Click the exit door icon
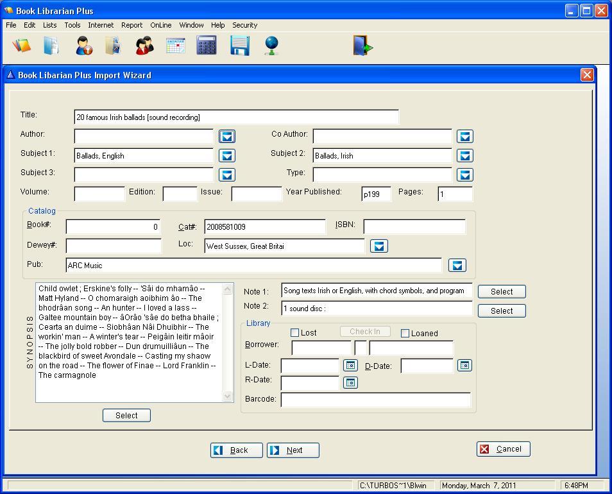The image size is (612, 494). (x=362, y=46)
